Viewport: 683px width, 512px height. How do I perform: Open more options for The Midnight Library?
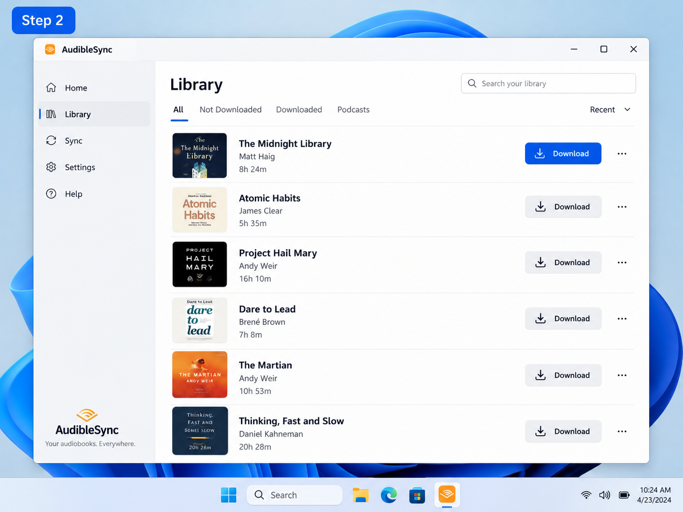click(x=622, y=154)
